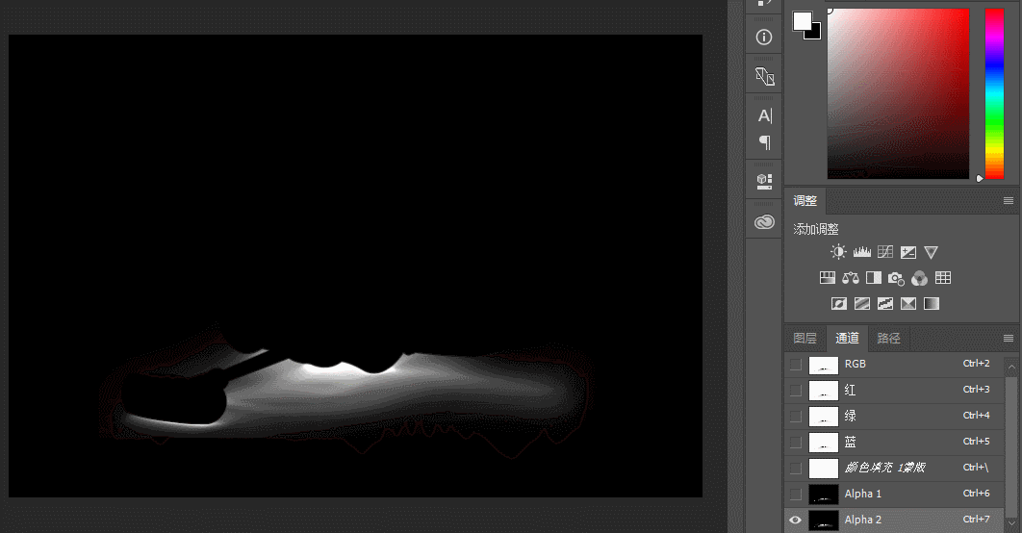Open the Channels panel options menu
Image resolution: width=1022 pixels, height=533 pixels.
coord(1009,338)
